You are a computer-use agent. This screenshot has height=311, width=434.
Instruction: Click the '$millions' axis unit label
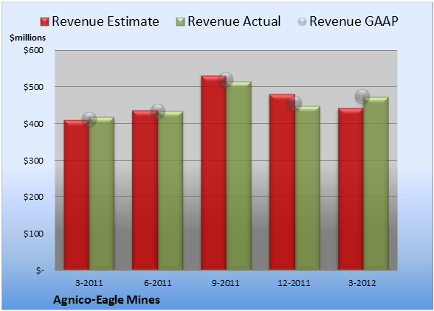tap(27, 38)
